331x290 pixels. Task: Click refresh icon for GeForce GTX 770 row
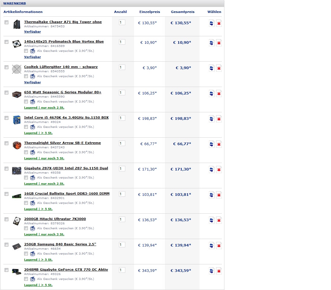pos(211,271)
